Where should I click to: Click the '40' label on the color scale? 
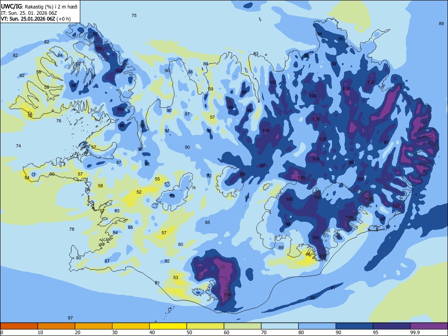click(x=152, y=332)
